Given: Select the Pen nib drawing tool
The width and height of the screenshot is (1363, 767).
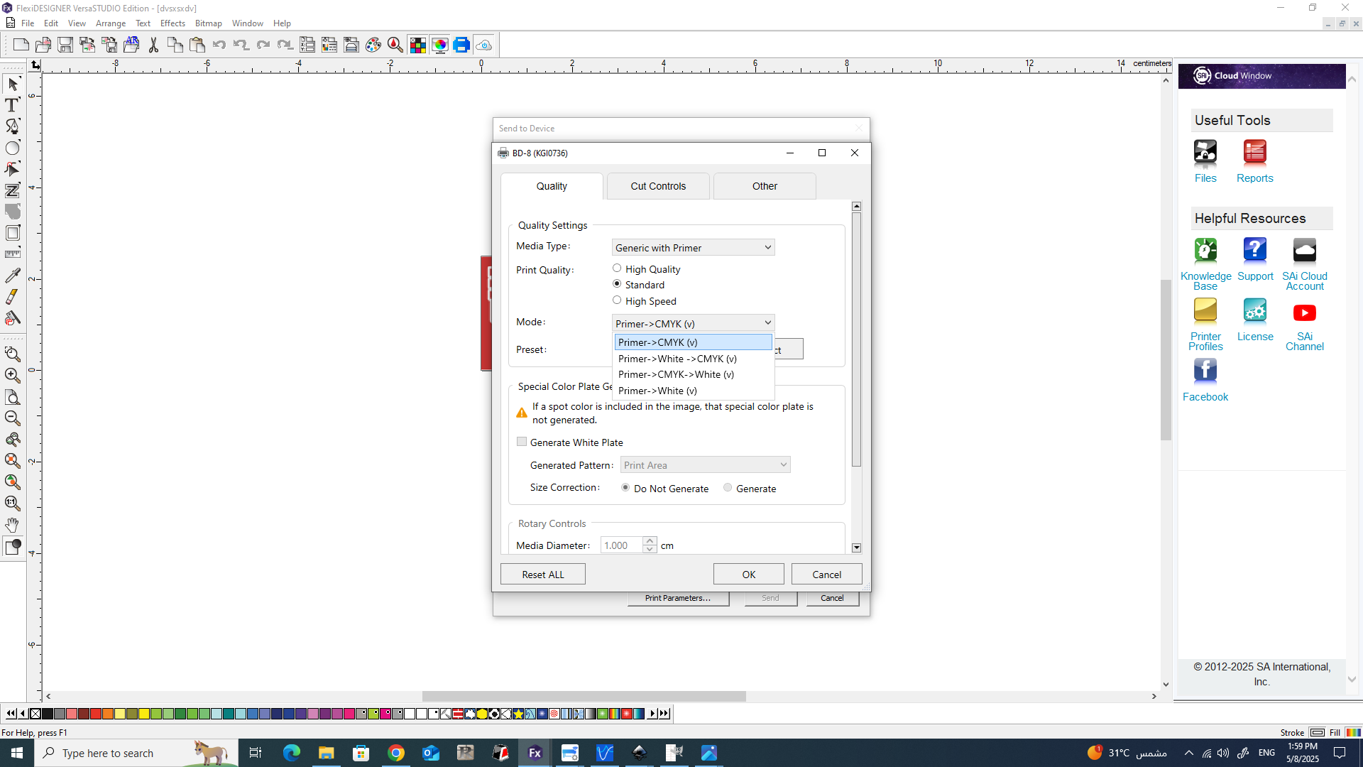Looking at the screenshot, I should point(13,126).
